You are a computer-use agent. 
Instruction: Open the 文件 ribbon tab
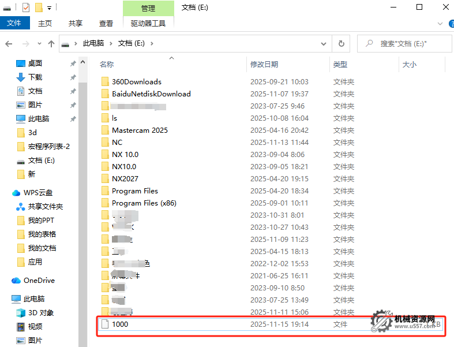(x=14, y=23)
